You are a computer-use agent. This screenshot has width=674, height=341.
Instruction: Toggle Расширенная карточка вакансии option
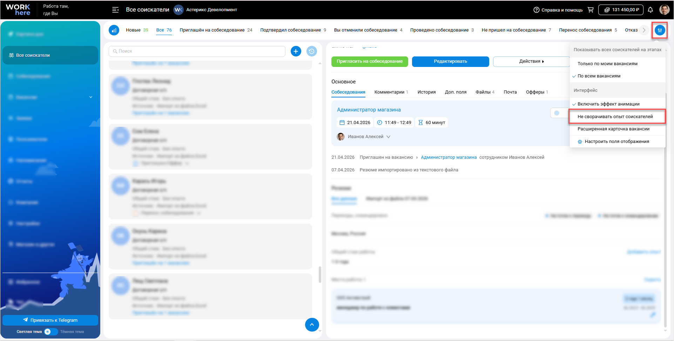point(618,129)
